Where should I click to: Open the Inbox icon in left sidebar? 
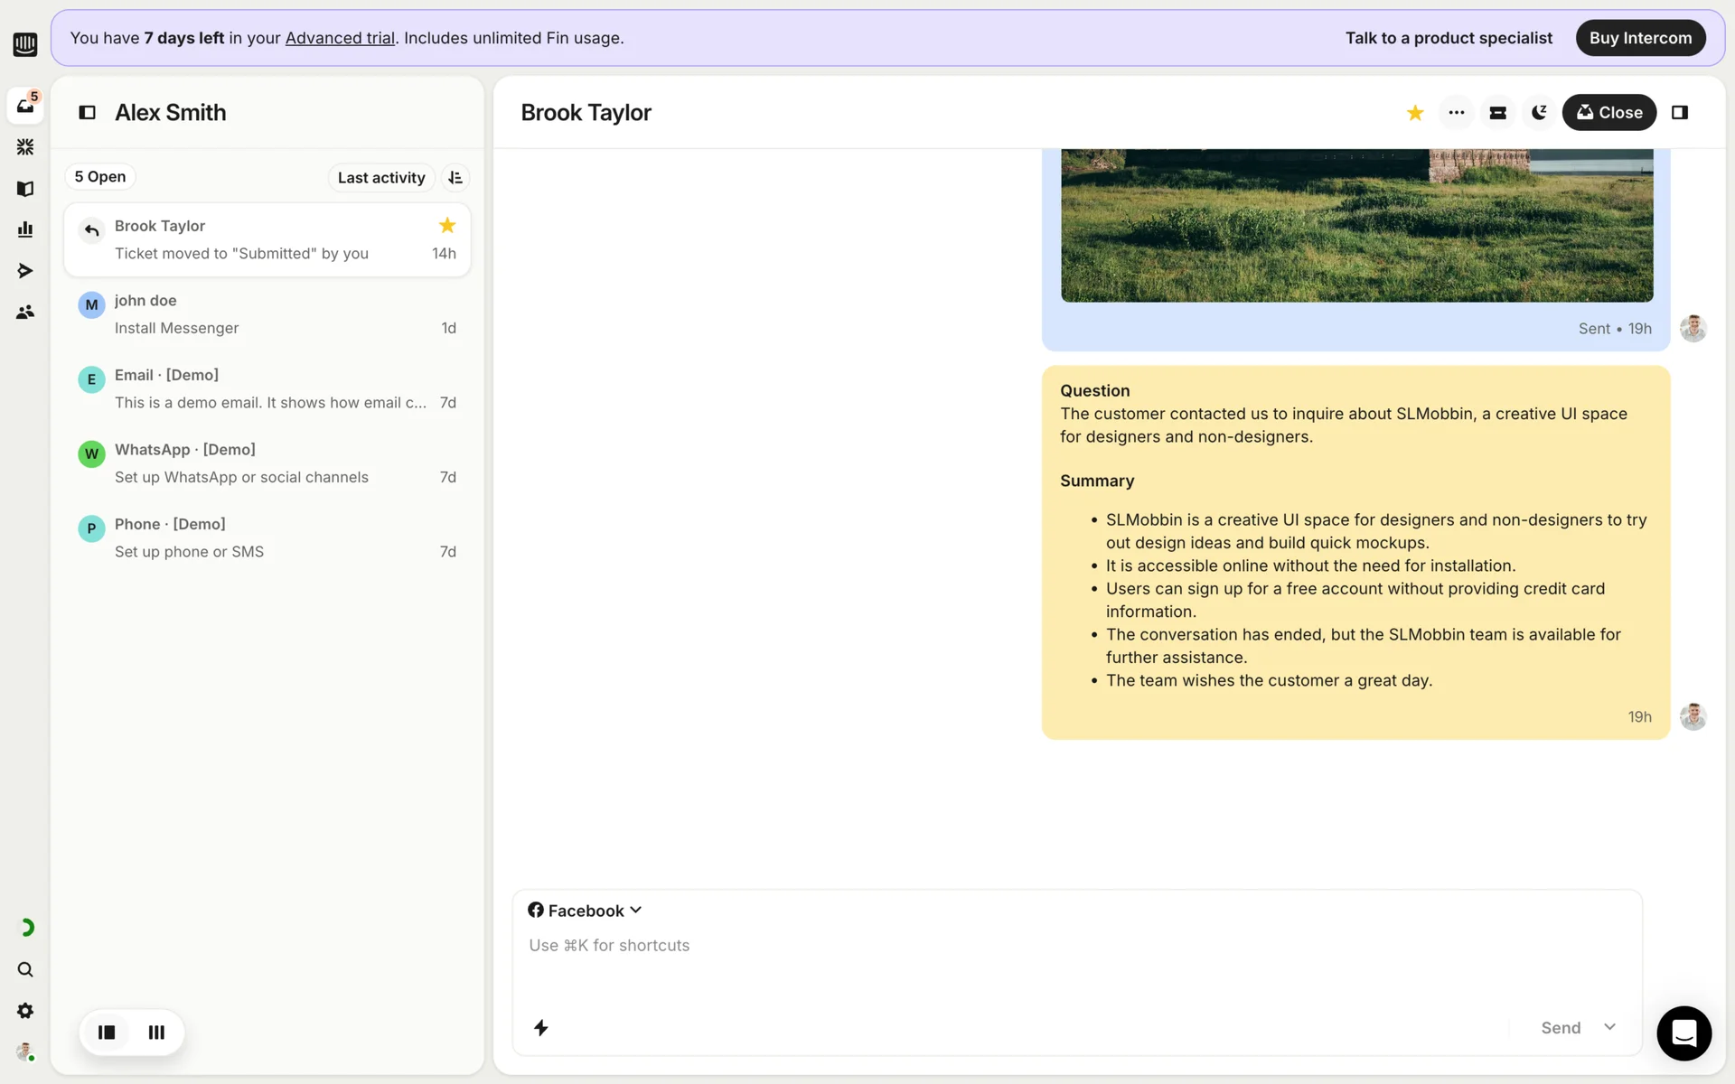25,106
